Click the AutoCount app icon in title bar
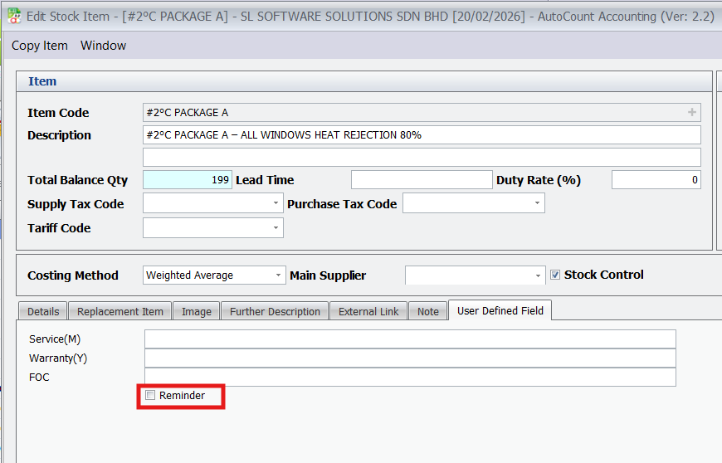This screenshot has height=463, width=722. point(13,15)
